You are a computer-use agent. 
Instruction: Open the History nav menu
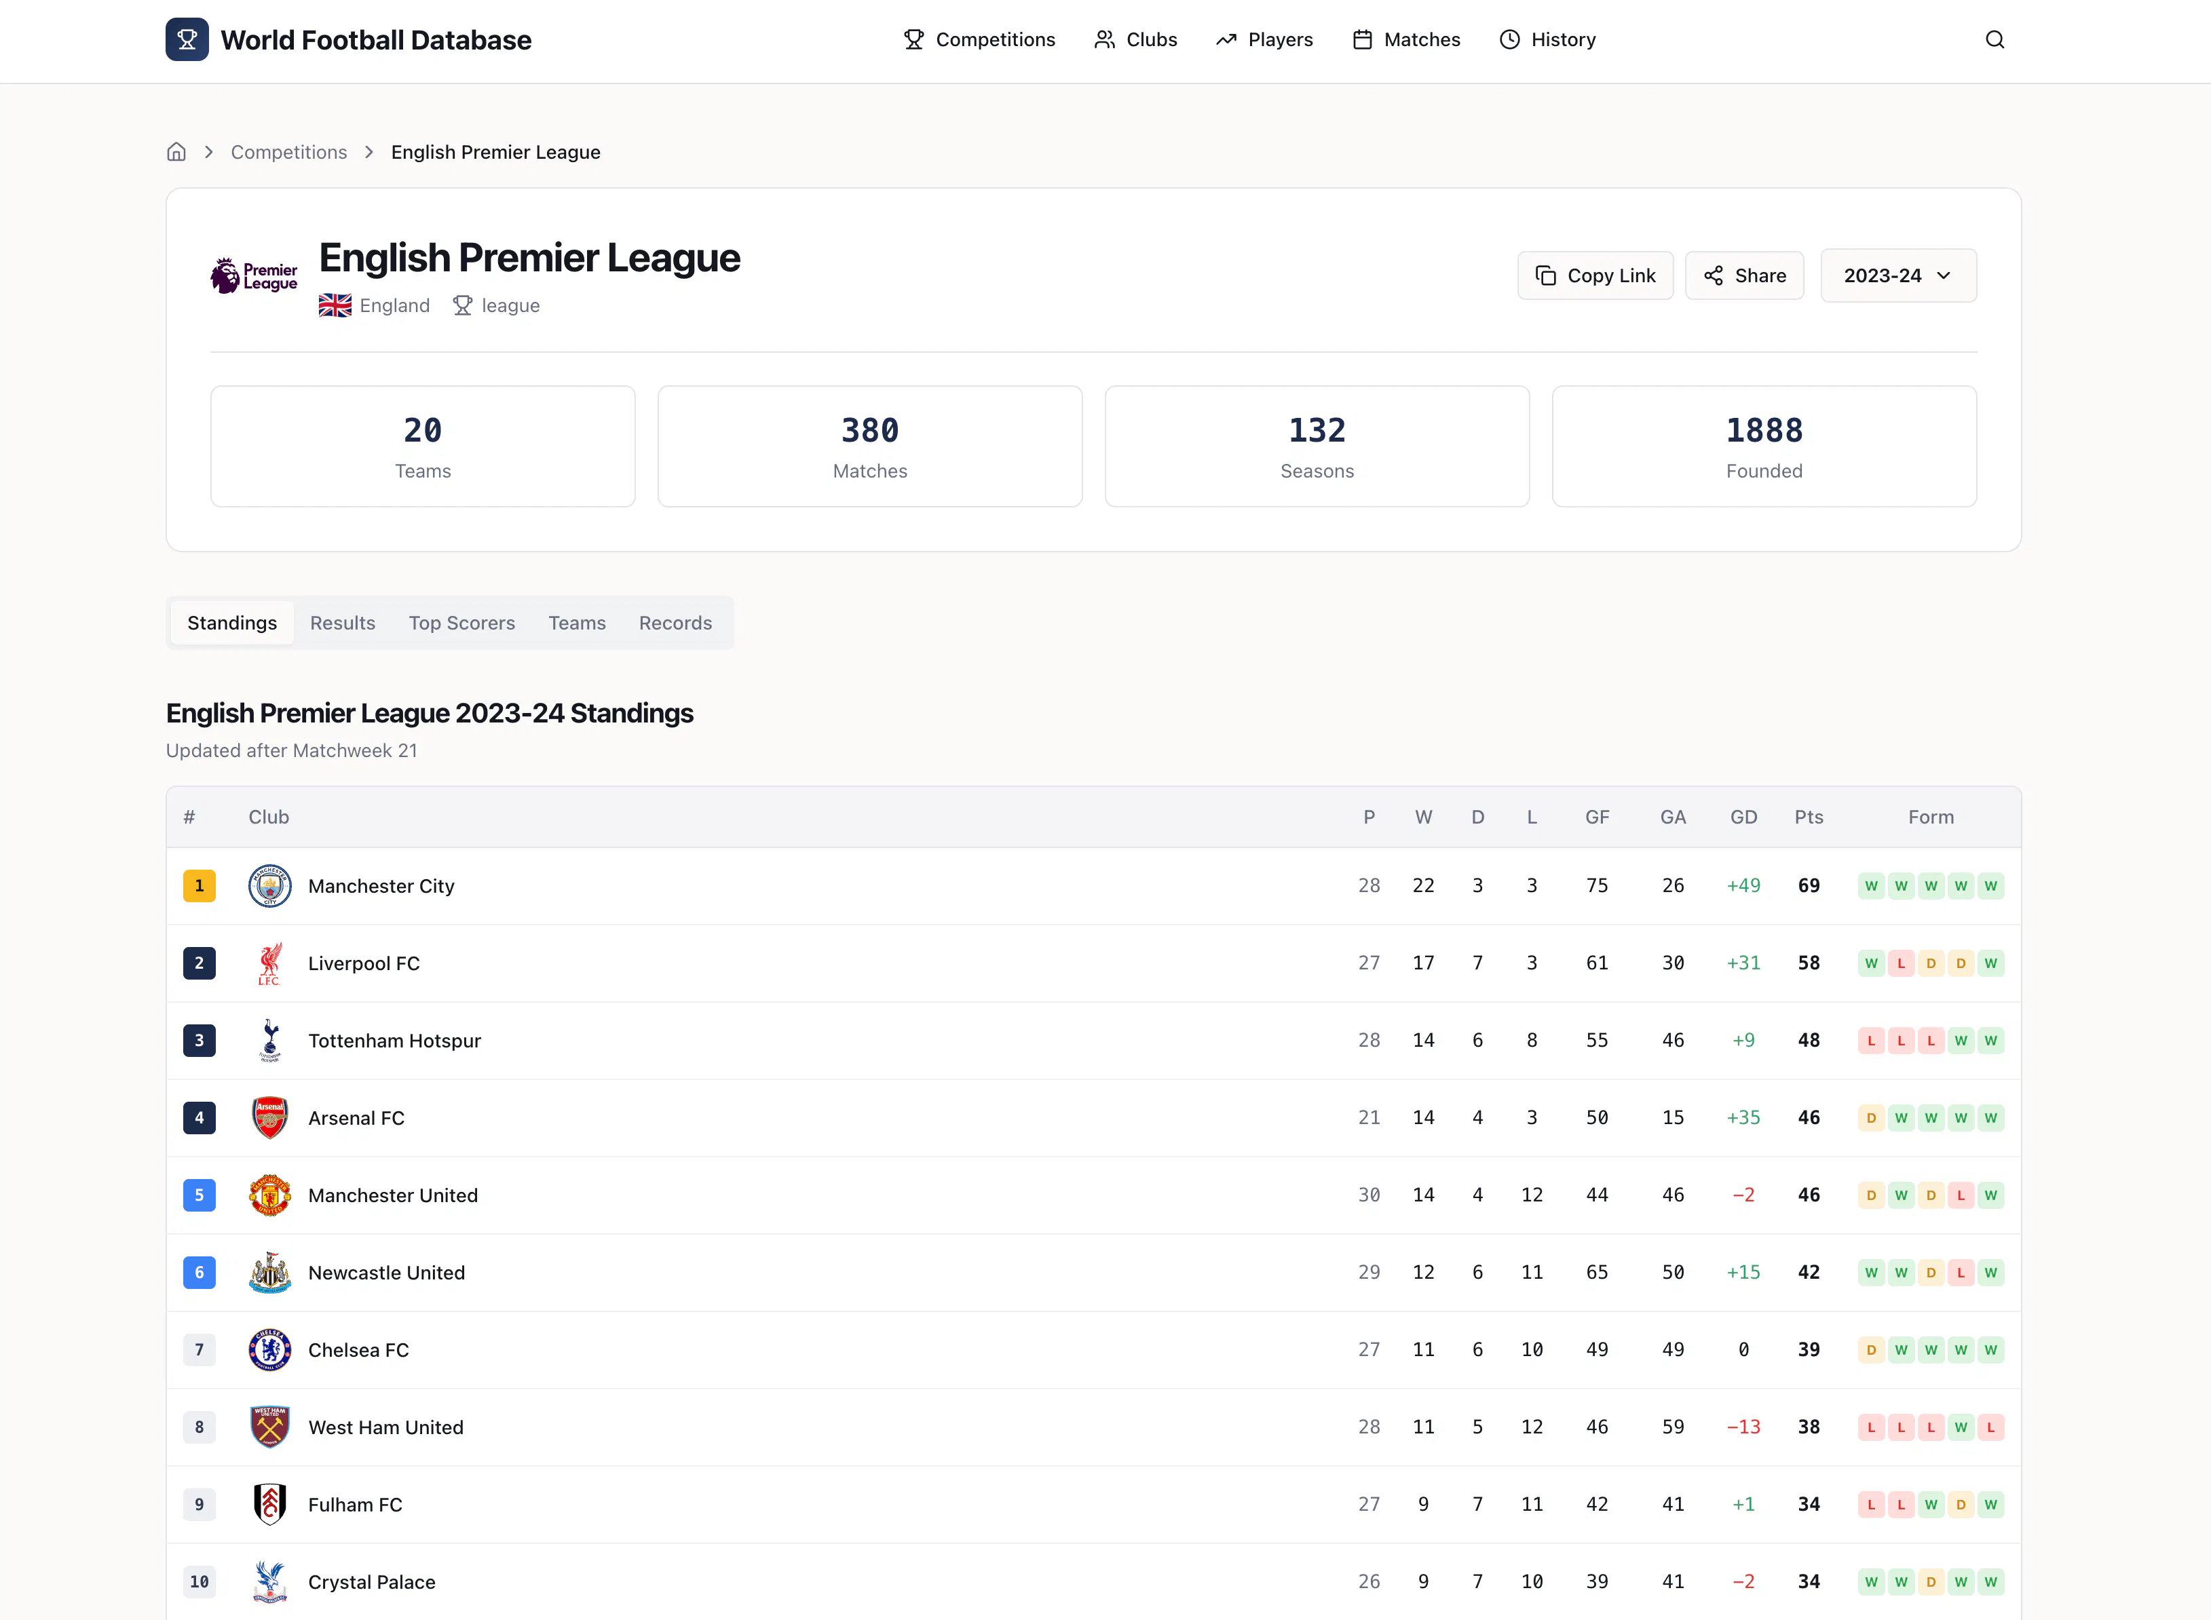point(1548,39)
